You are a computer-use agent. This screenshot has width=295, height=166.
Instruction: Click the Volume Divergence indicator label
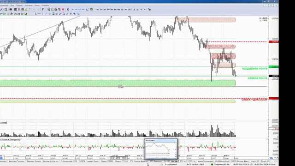(x=10, y=140)
